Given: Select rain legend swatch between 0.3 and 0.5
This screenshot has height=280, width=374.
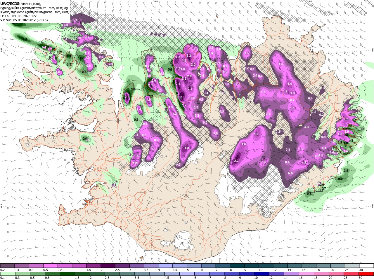Looking at the screenshot, I should pyautogui.click(x=22, y=274).
